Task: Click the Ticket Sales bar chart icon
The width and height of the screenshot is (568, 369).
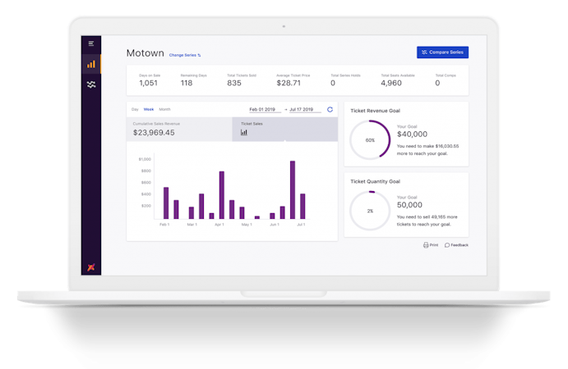Action: click(244, 132)
